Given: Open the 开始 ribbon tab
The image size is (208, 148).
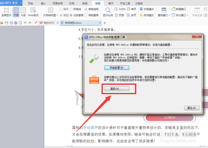Looking at the screenshot, I should 30,3.
